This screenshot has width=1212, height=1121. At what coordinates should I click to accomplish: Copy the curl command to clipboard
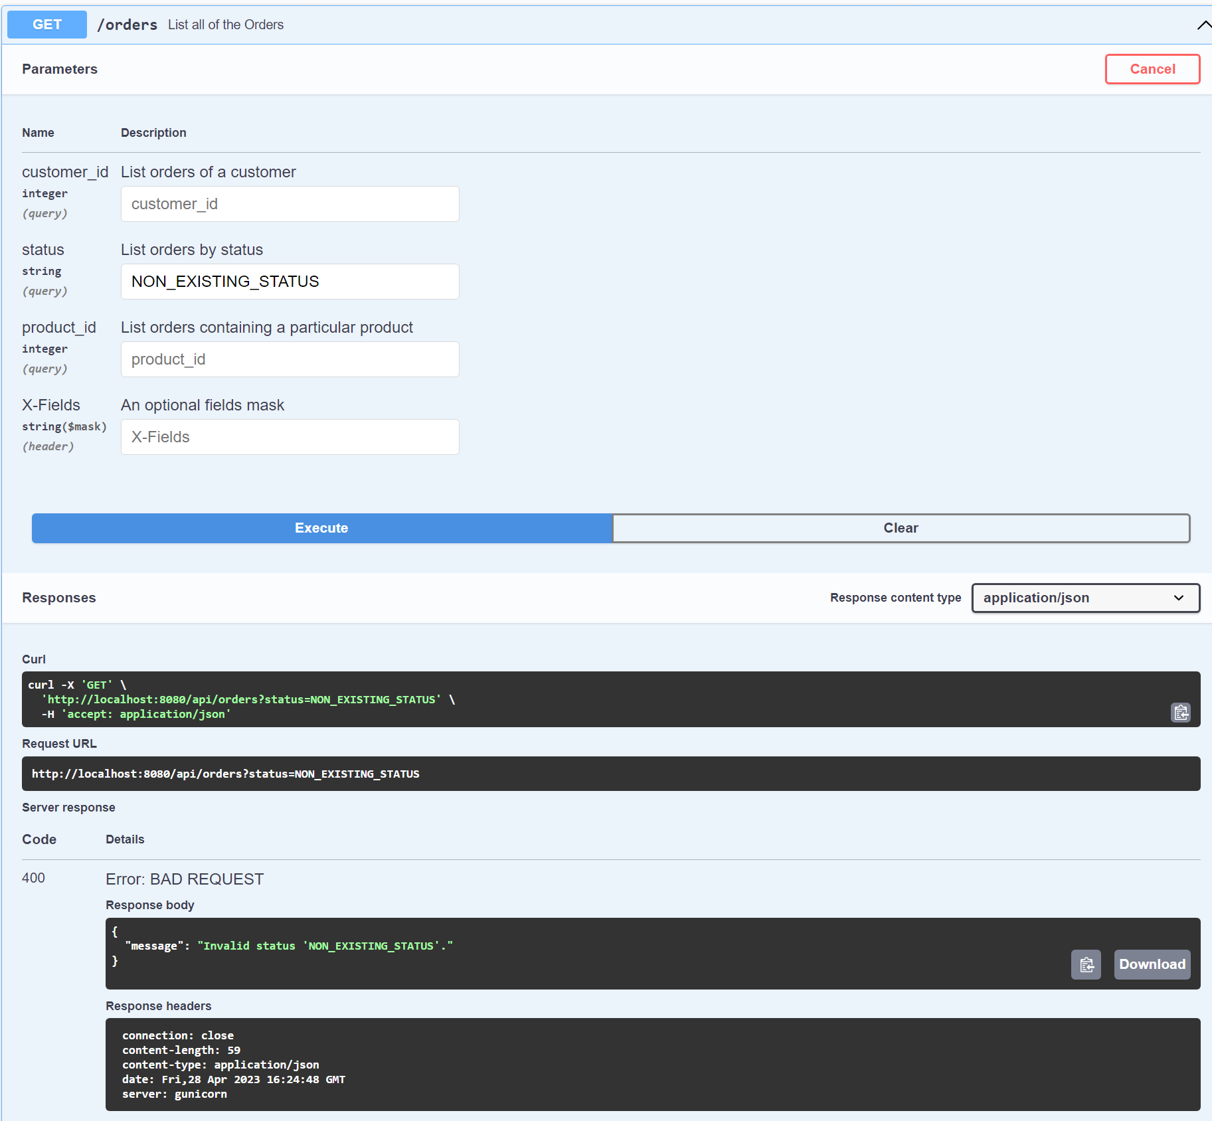tap(1181, 713)
